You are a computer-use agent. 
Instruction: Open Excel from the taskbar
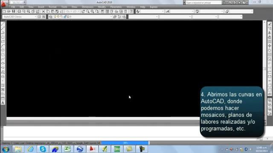point(67,149)
